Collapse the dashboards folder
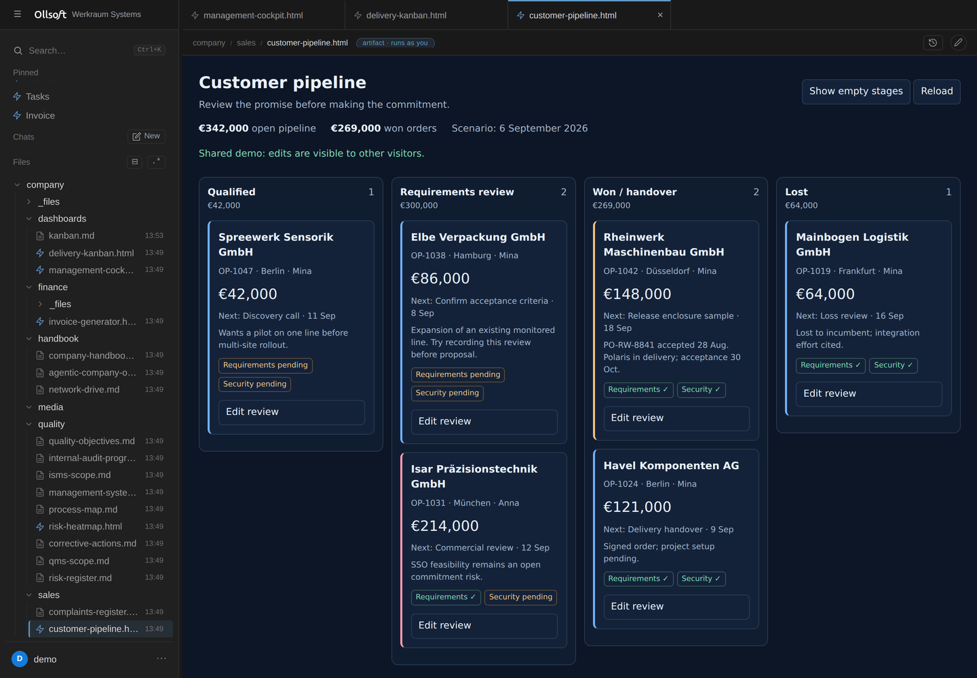Screen dimensions: 977x678 click(28, 219)
